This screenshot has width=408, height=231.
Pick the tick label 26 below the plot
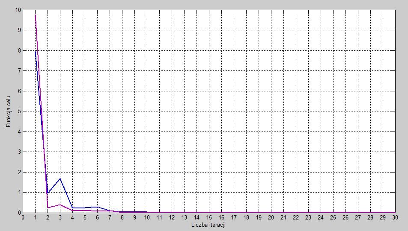click(x=345, y=218)
